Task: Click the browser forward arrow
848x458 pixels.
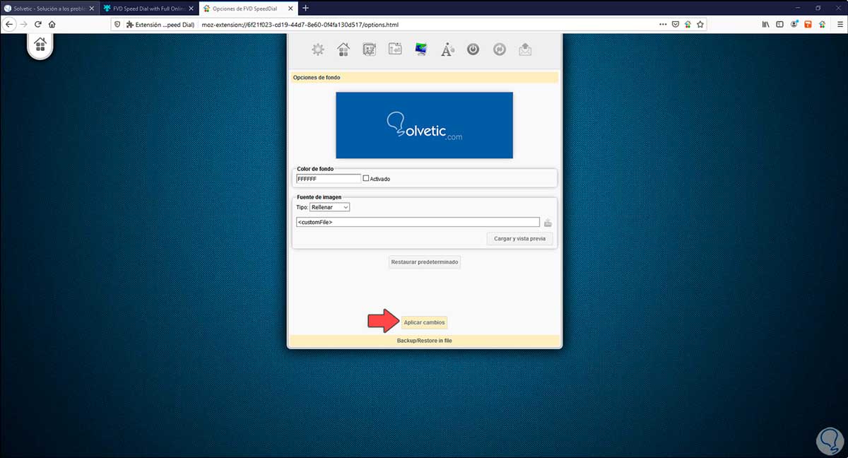Action: (x=24, y=24)
